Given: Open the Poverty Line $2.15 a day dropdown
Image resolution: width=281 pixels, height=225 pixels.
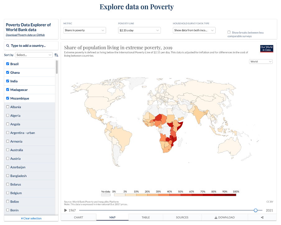Looking at the screenshot, I should [x=139, y=30].
